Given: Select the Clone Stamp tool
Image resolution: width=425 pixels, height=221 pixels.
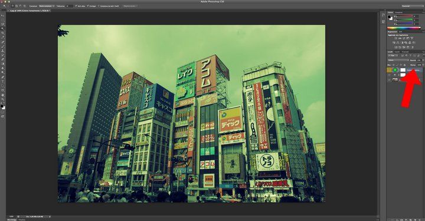Looking at the screenshot, I should tap(4, 51).
